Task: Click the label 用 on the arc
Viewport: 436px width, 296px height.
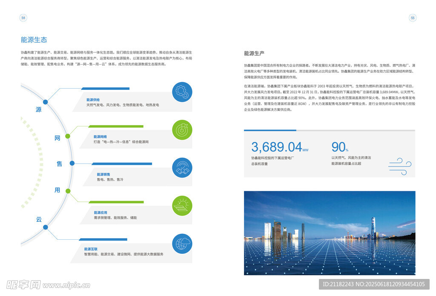Action: click(x=57, y=190)
